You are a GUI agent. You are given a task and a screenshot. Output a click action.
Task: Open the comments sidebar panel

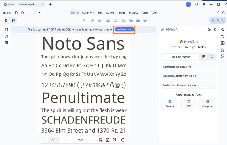point(6,43)
